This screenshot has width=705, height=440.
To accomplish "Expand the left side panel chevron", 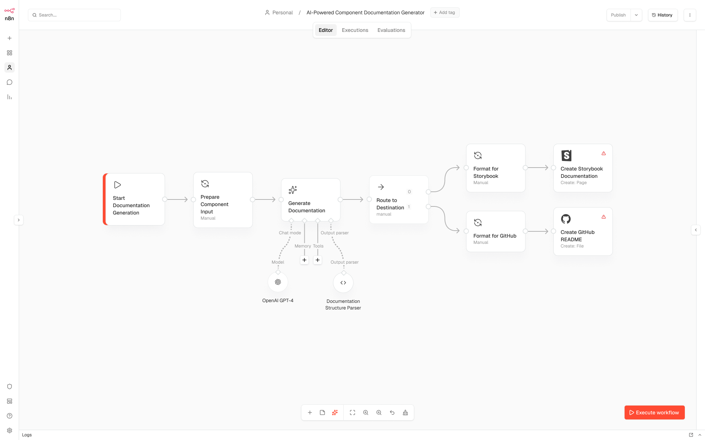I will (19, 220).
